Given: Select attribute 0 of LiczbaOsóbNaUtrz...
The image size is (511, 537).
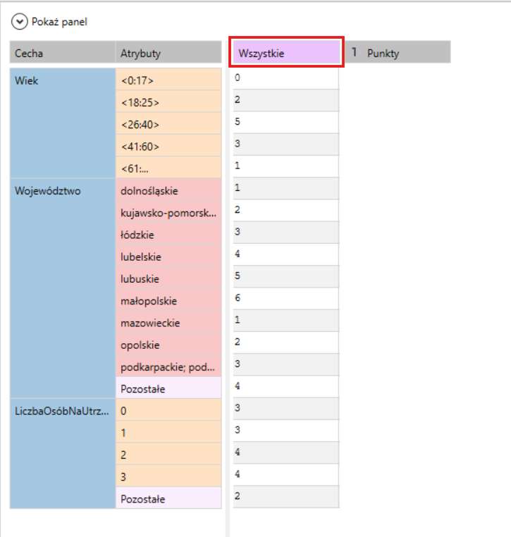Looking at the screenshot, I should (x=168, y=409).
